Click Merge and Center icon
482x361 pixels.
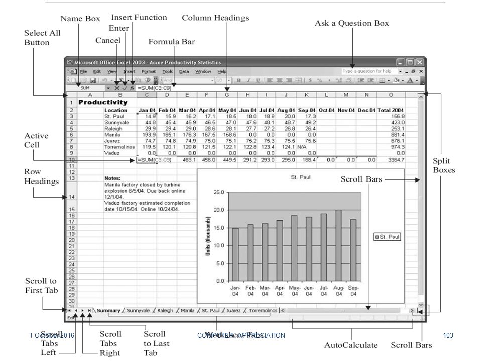tap(298, 80)
